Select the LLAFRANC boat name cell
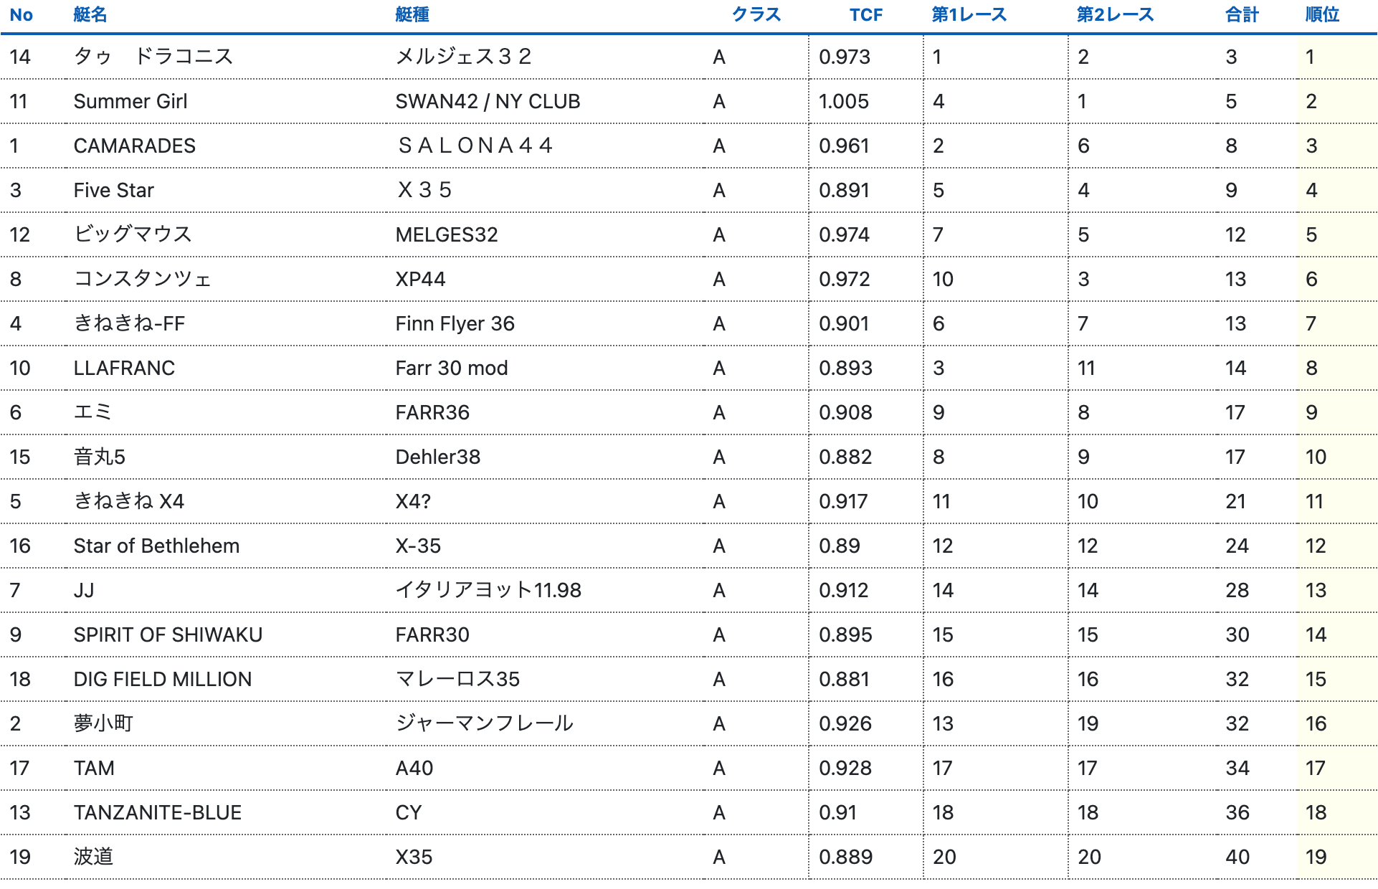The width and height of the screenshot is (1378, 889). click(124, 369)
